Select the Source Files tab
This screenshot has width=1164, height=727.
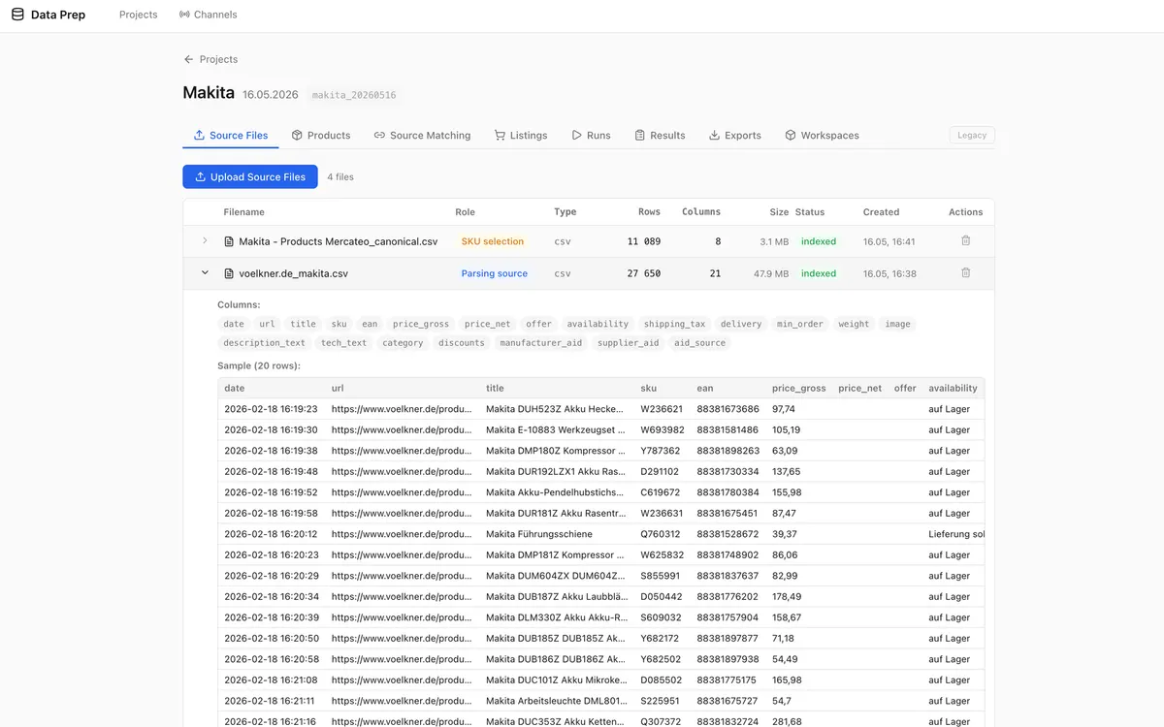click(x=231, y=136)
